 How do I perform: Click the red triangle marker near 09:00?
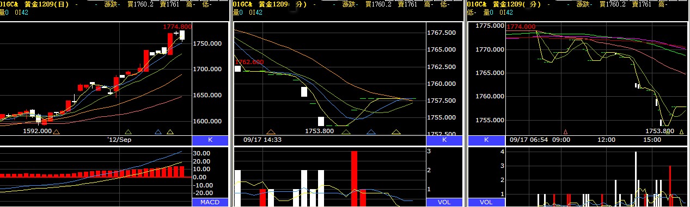tap(565, 132)
